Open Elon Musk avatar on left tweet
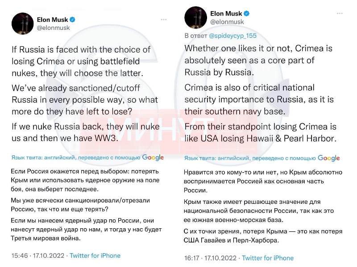Screen dimensions: 357x267 [x=23, y=24]
